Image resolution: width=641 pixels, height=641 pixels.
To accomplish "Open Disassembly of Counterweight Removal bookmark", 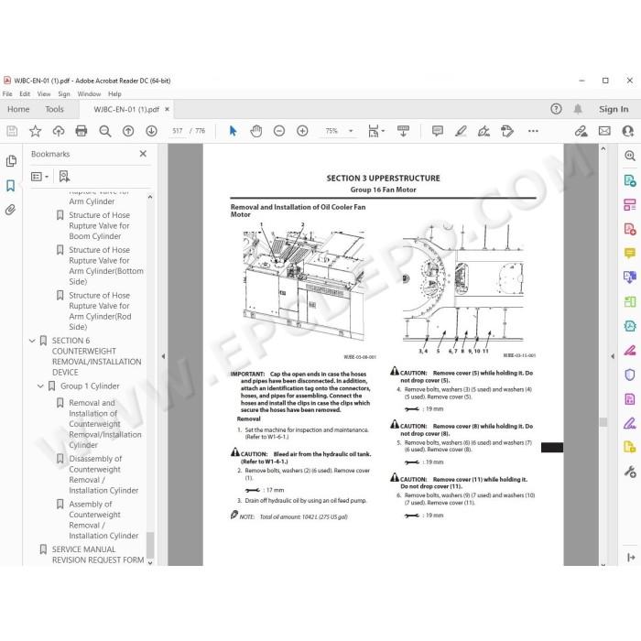I will [103, 474].
